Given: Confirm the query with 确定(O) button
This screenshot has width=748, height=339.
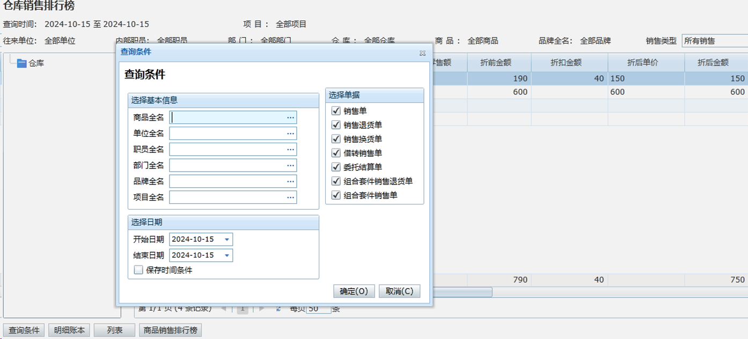Looking at the screenshot, I should [x=354, y=291].
